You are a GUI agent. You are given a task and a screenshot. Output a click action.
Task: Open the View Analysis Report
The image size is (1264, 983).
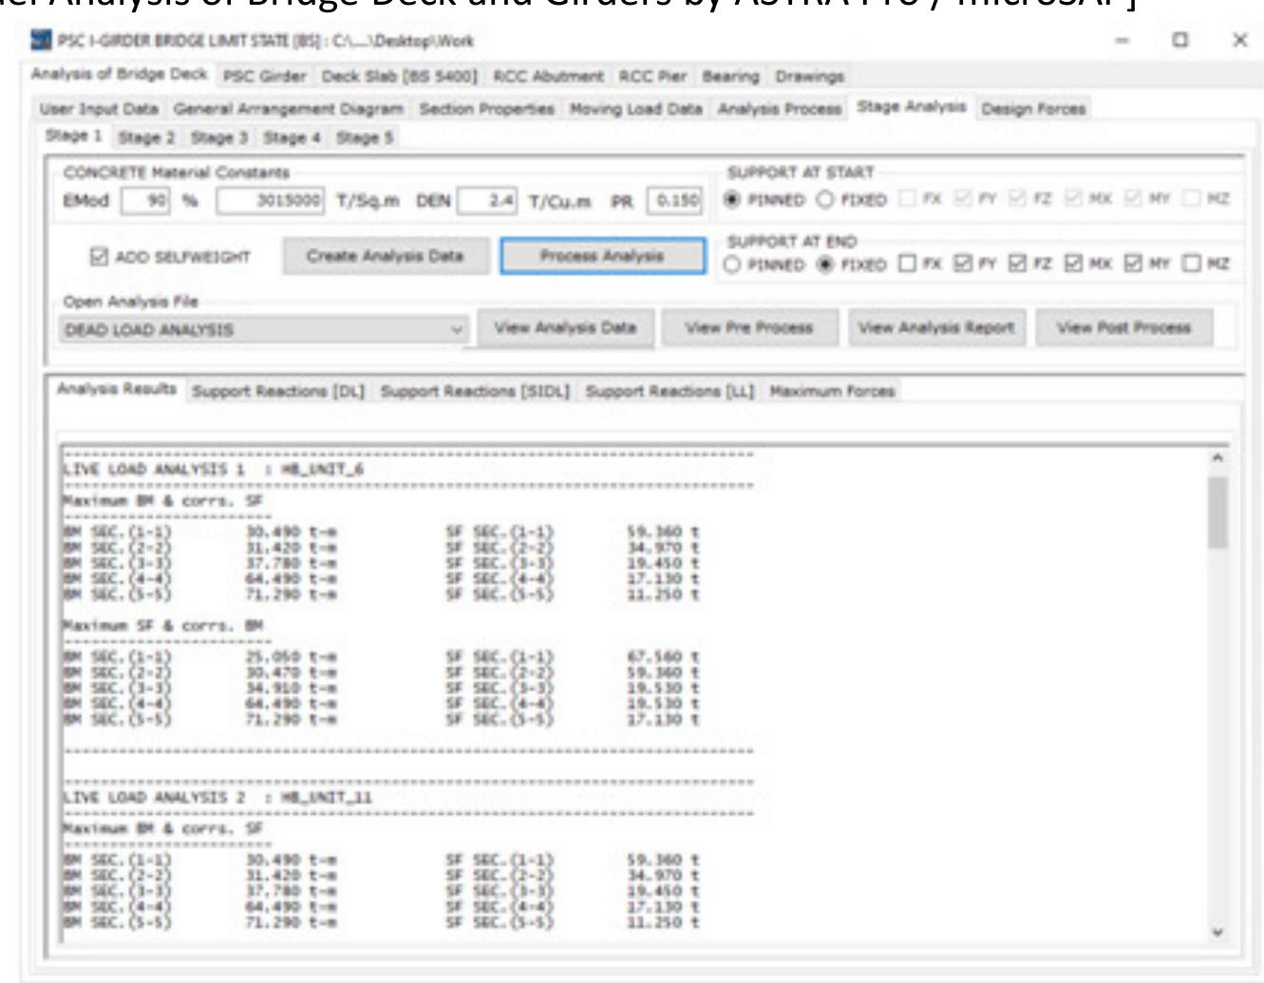[938, 327]
